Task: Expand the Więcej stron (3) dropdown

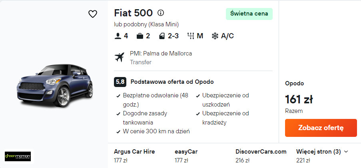Action: click(x=322, y=152)
